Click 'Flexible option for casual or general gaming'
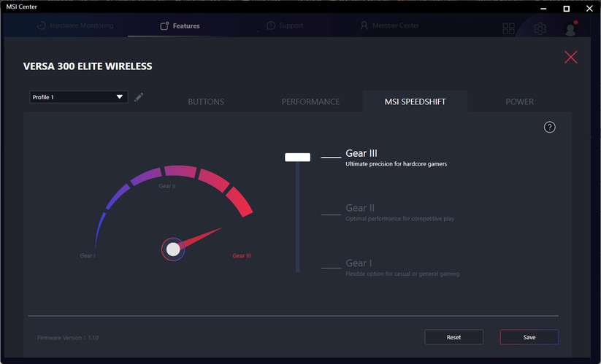 click(x=402, y=274)
